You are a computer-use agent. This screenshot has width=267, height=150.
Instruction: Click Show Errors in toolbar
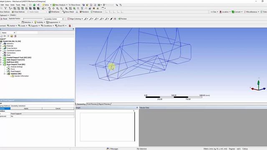point(74,5)
